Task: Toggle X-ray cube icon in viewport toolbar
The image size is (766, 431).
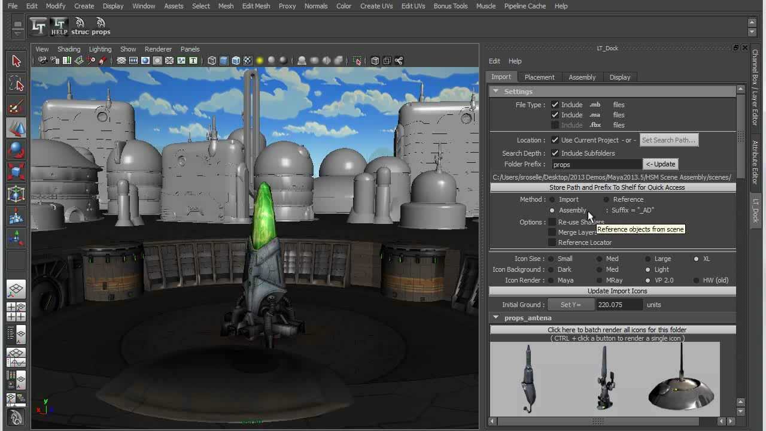Action: [x=375, y=60]
